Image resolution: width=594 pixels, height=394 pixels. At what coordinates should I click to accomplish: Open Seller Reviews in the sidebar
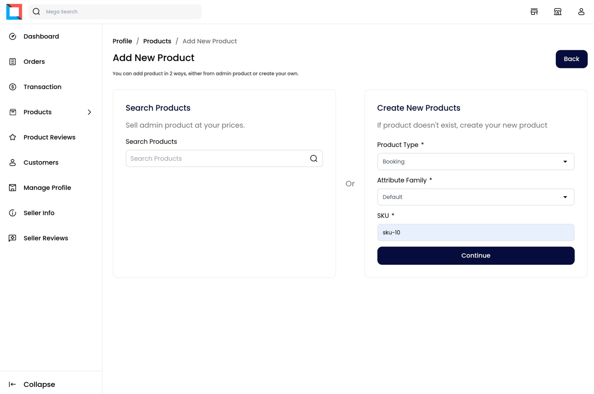[46, 238]
